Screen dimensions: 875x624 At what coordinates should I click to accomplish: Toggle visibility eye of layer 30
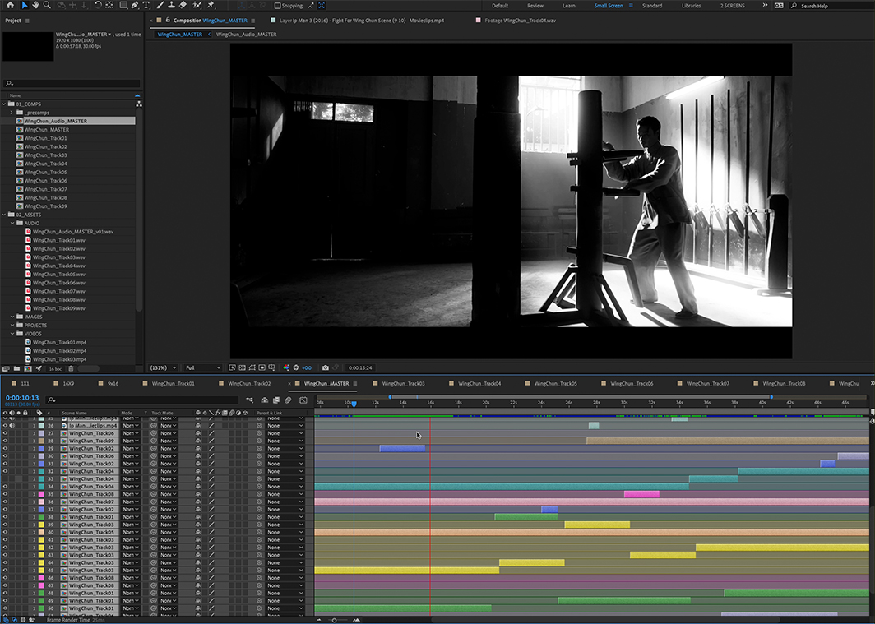pos(5,456)
